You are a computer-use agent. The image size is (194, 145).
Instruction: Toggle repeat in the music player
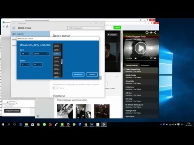click(x=151, y=58)
